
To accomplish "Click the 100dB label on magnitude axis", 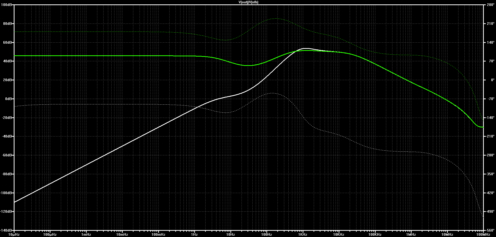I will click(6, 5).
